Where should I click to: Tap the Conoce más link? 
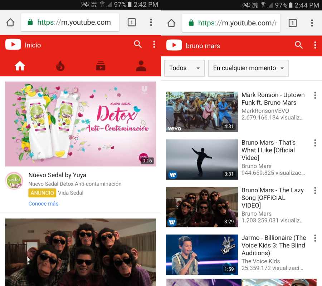(43, 203)
